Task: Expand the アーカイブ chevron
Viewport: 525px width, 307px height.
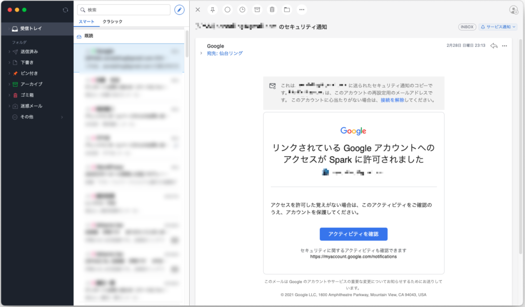Action: tap(9, 84)
